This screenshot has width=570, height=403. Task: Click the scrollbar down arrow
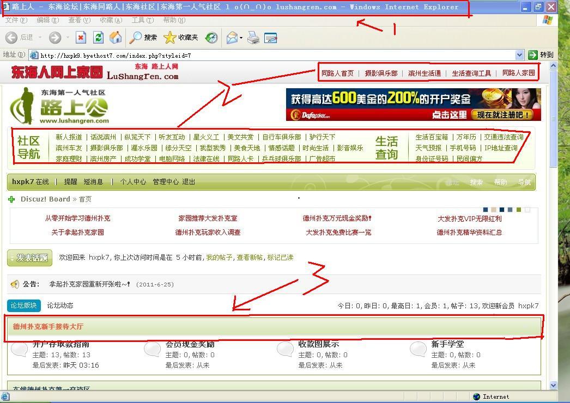point(553,386)
